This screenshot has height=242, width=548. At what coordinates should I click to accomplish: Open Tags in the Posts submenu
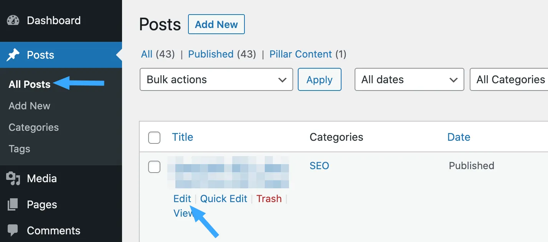pos(20,149)
